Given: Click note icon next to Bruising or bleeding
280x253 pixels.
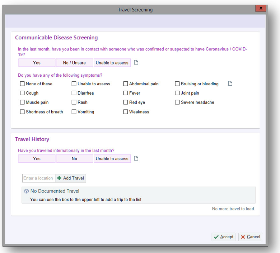Looking at the screenshot, I should click(230, 83).
